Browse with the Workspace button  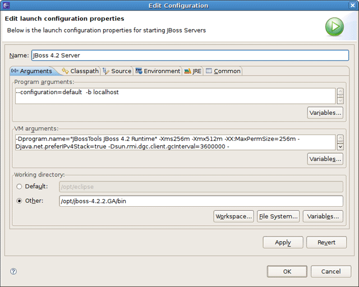[x=234, y=216]
